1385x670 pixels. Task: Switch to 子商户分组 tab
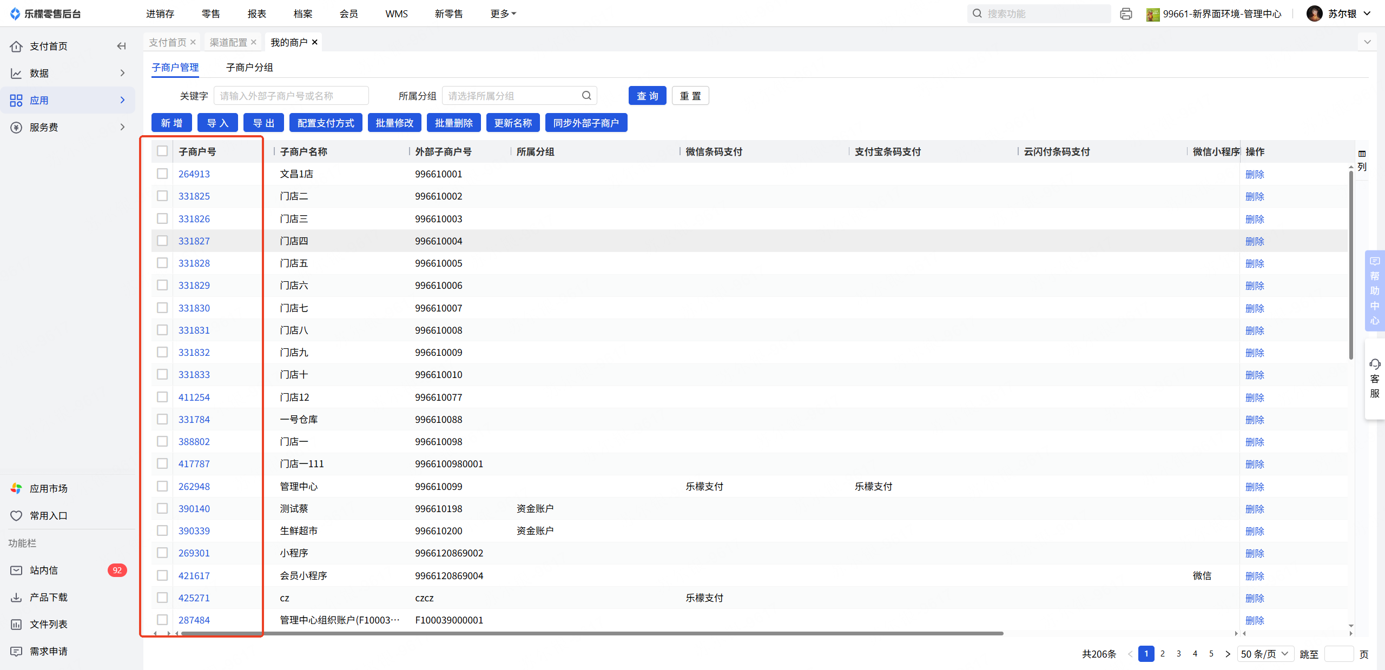[249, 67]
